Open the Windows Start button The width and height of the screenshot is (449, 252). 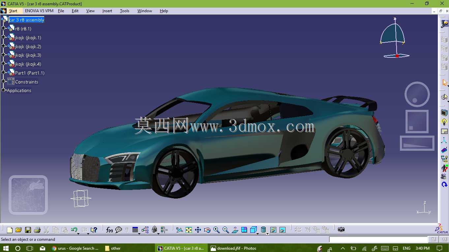[x=6, y=248]
